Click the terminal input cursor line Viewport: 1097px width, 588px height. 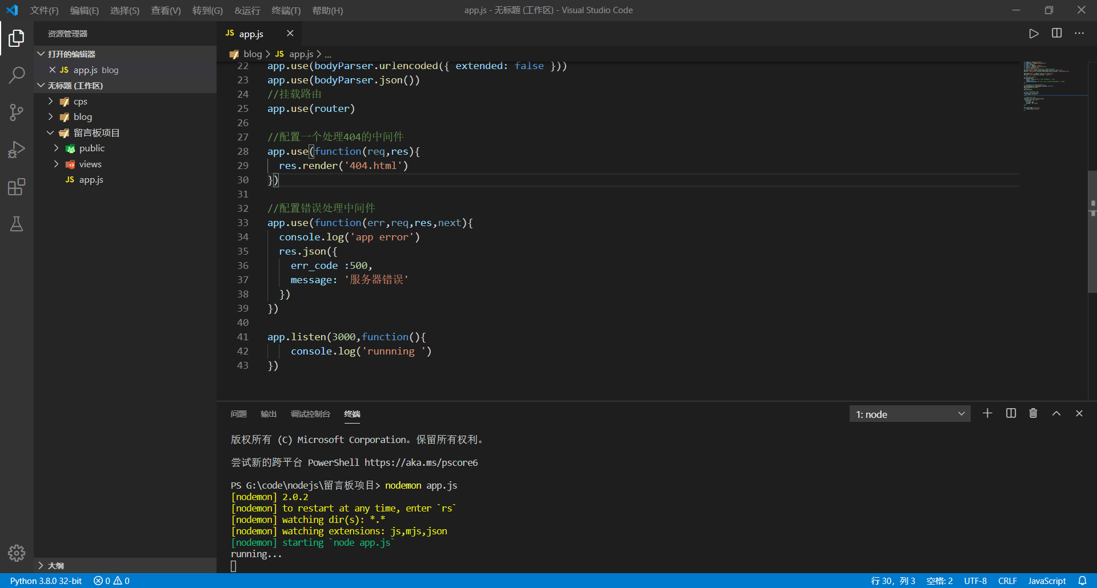pos(233,566)
